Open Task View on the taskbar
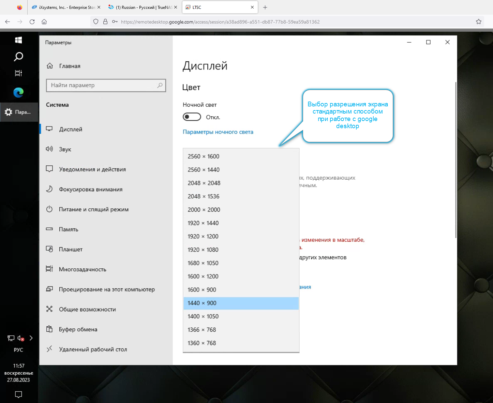 pos(18,73)
